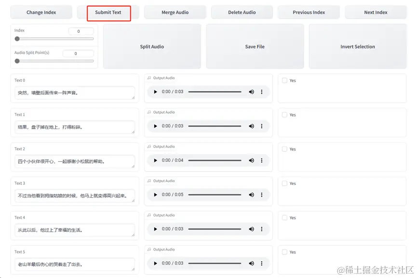Image resolution: width=417 pixels, height=278 pixels.
Task: Open Text 0 audio overflow menu
Action: [x=262, y=92]
